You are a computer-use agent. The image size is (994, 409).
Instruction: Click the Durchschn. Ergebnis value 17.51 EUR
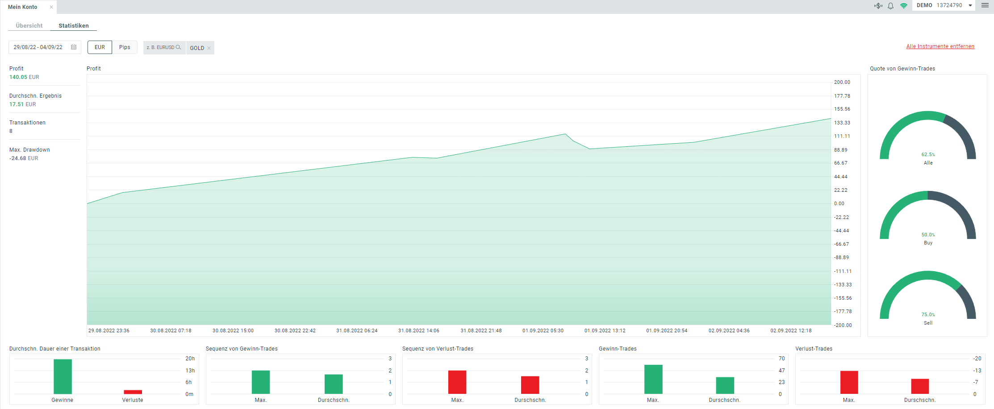coord(23,104)
